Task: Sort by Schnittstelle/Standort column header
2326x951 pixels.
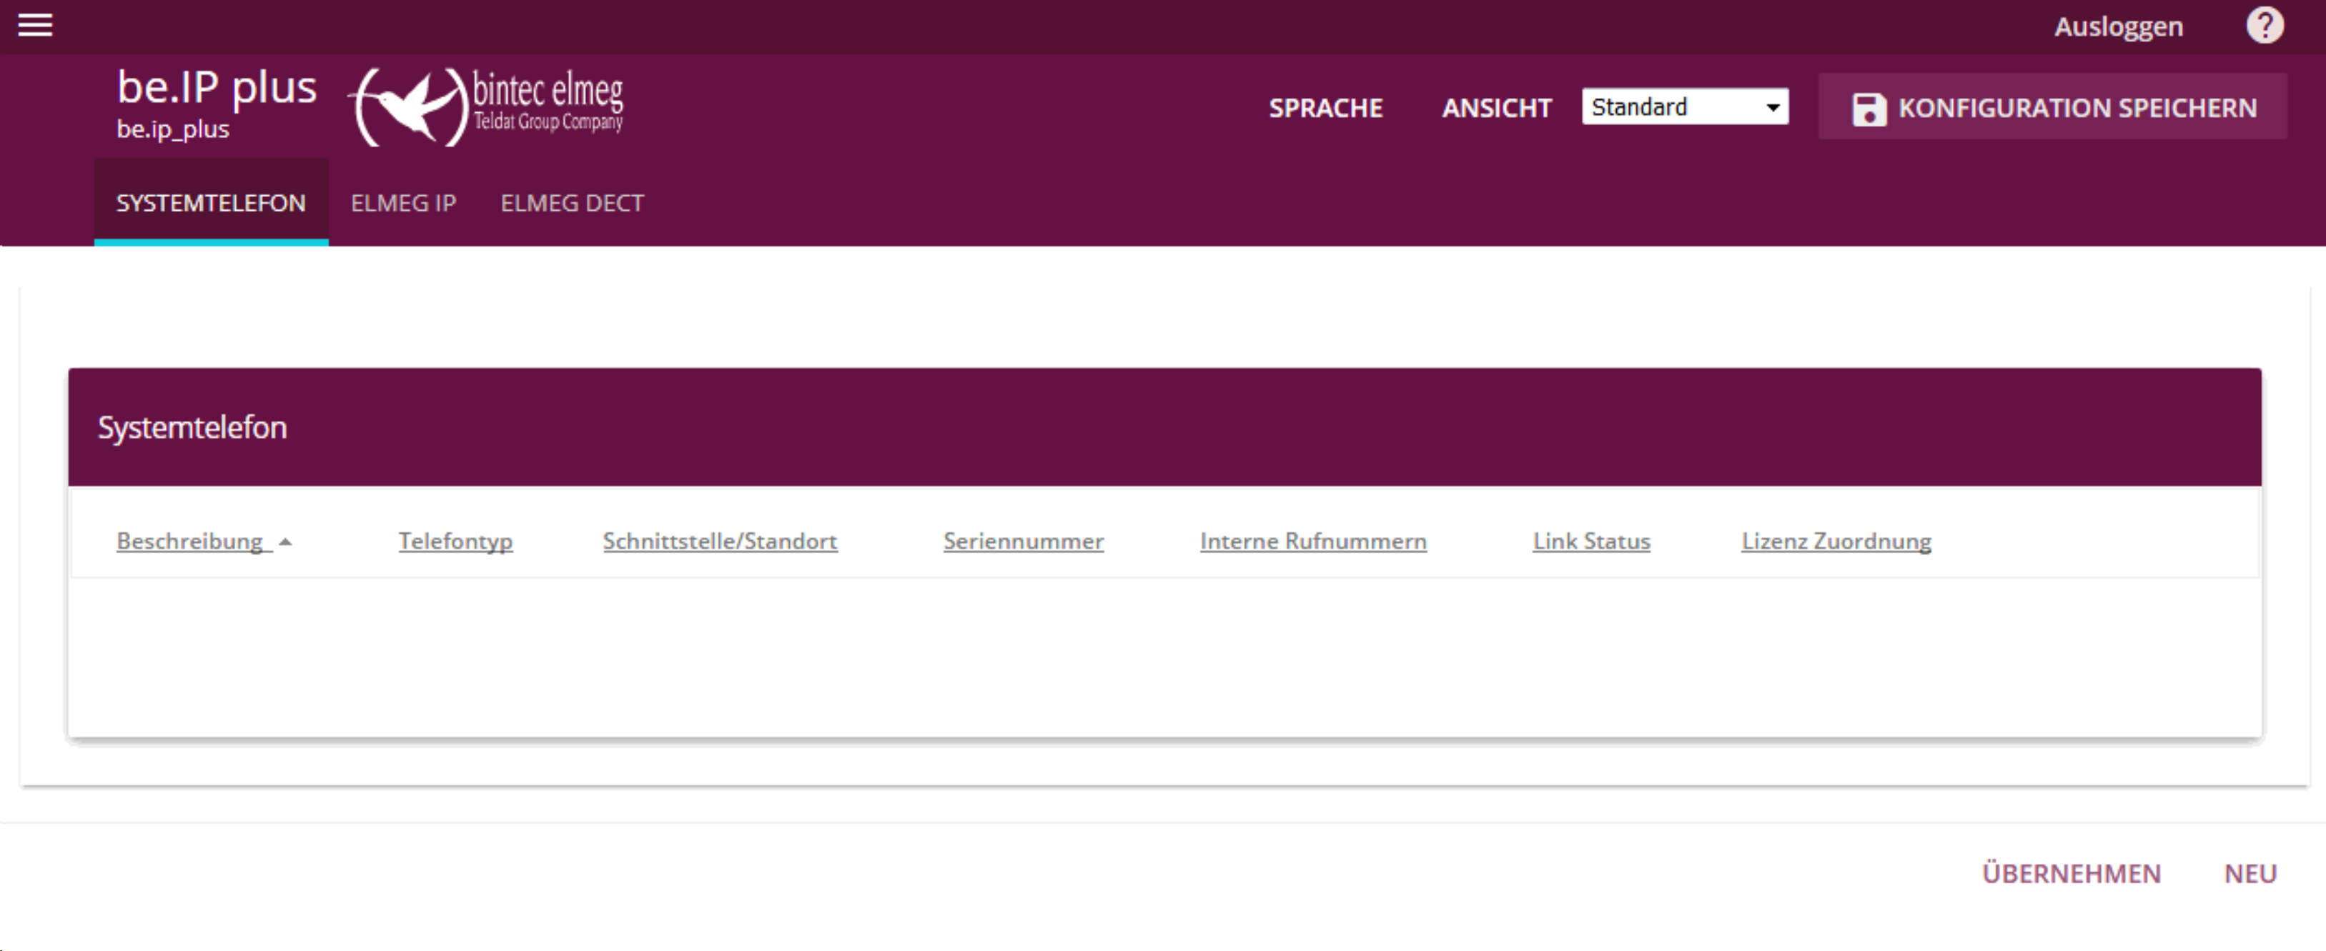Action: point(720,542)
